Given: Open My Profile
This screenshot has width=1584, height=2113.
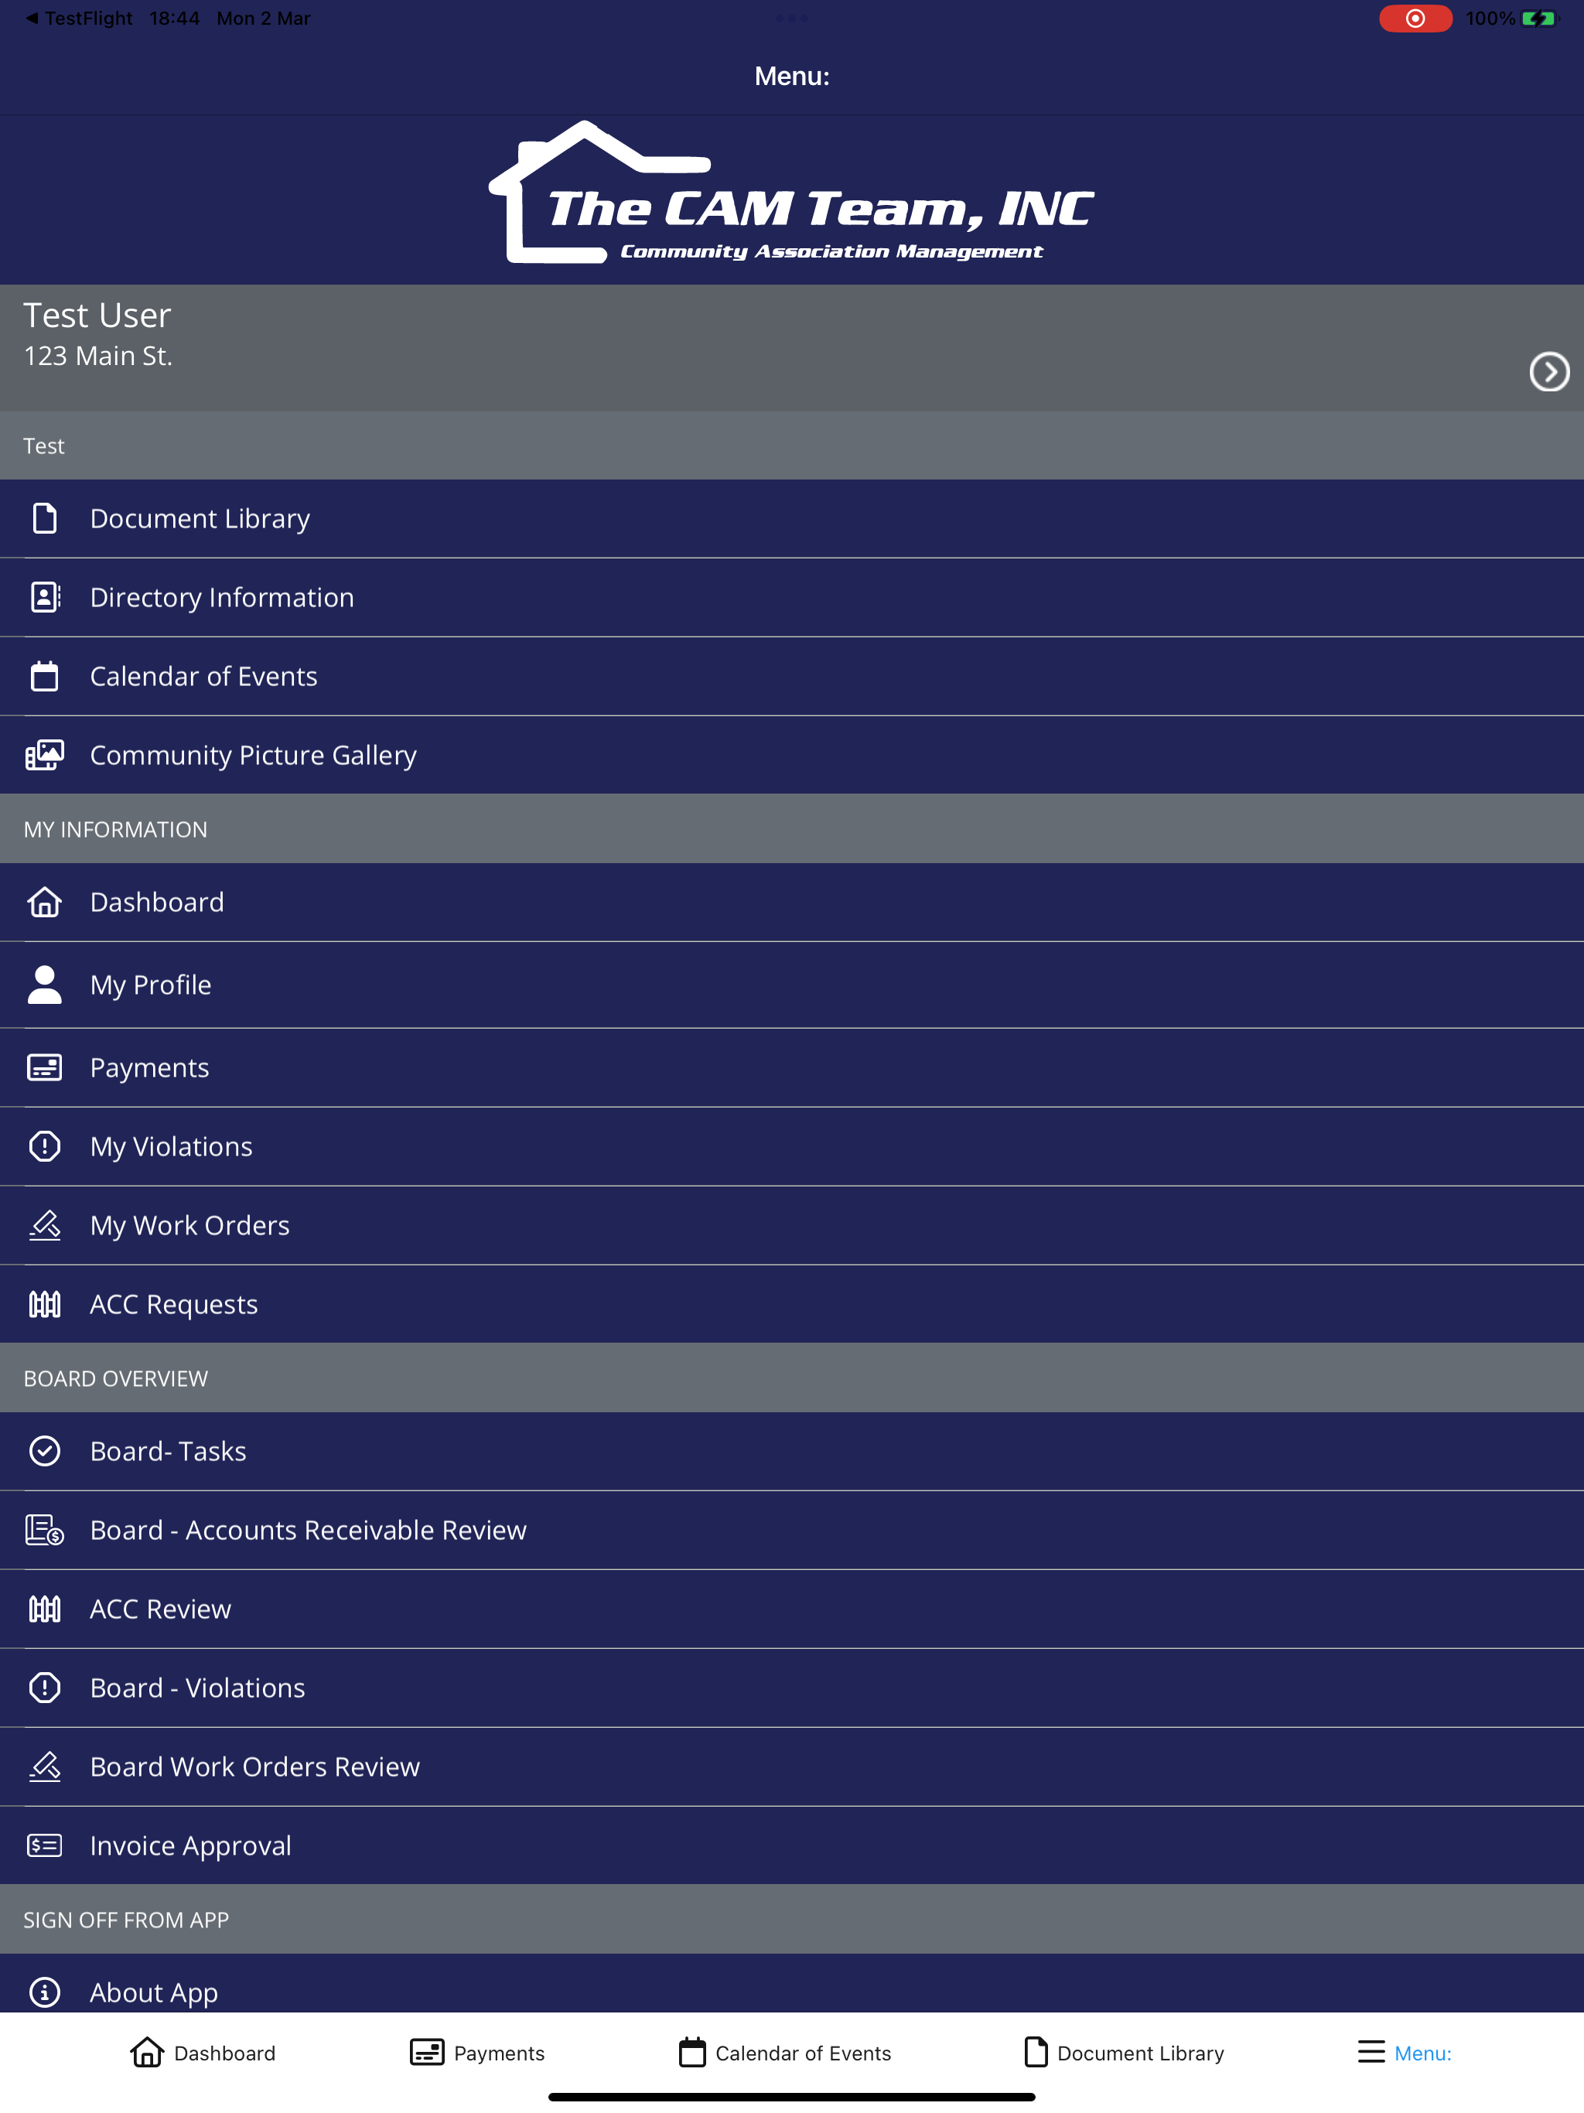Looking at the screenshot, I should pos(792,985).
